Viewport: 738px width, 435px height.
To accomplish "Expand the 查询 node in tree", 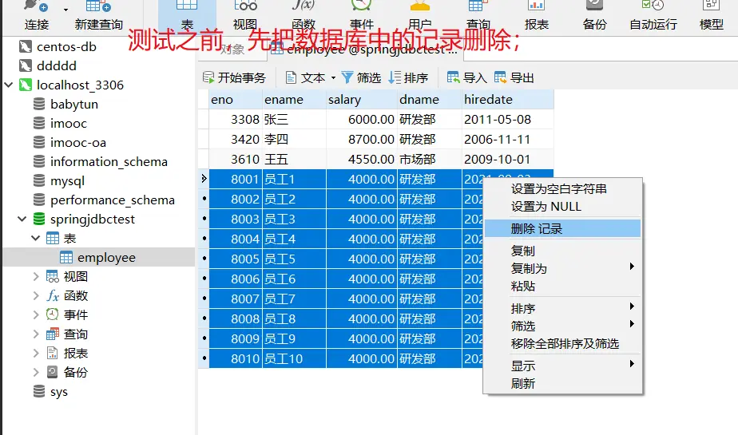I will pyautogui.click(x=36, y=334).
